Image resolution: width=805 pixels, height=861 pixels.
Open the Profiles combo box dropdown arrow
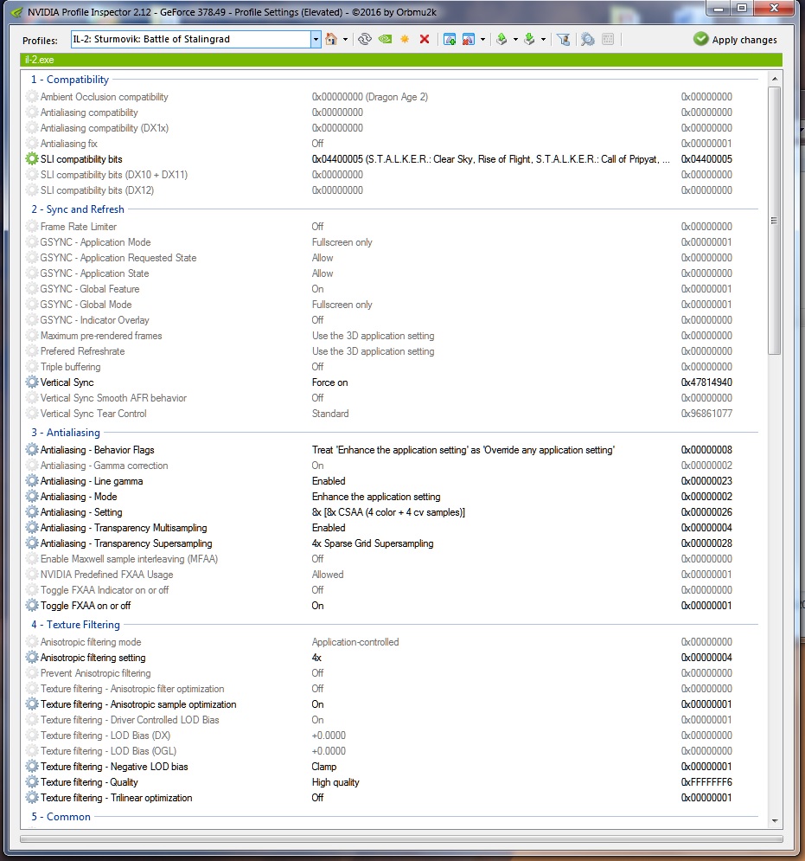[316, 39]
